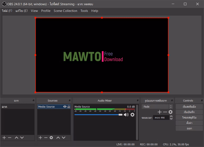This screenshot has width=204, height=147.
Task: Undock the Controls panel icon
Action: [202, 100]
